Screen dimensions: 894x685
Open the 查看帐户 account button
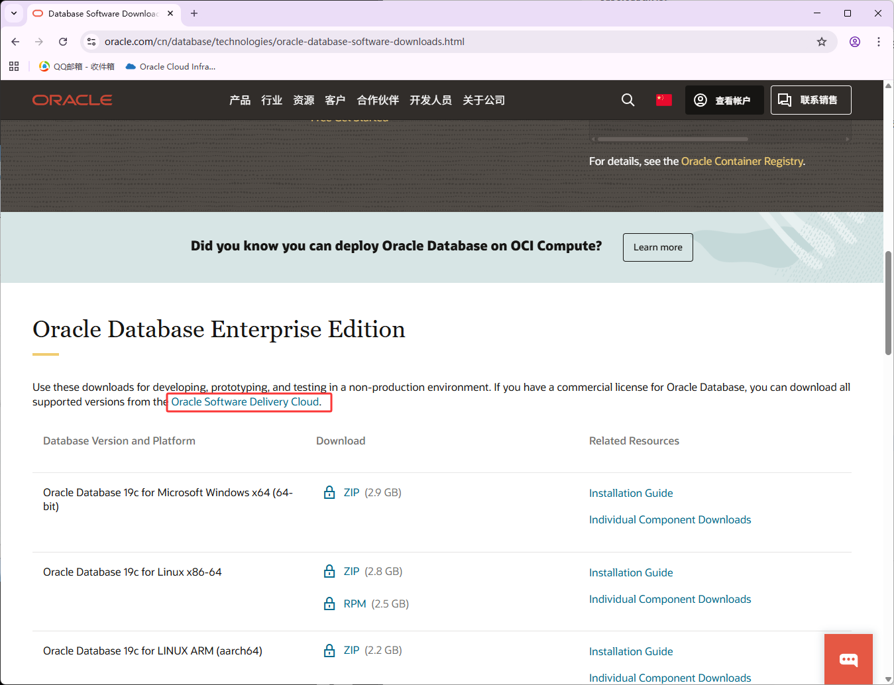pyautogui.click(x=724, y=100)
